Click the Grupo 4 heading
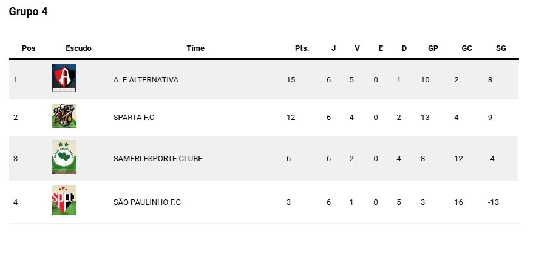 coord(28,12)
